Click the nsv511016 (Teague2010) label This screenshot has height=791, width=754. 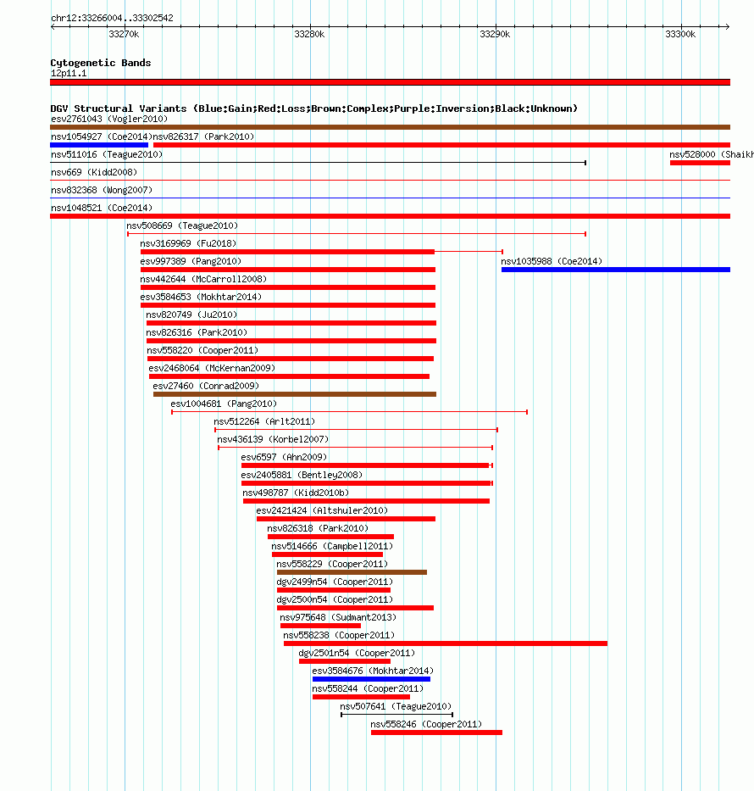coord(107,154)
